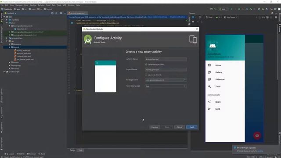Close the New Android Activity dialog
The width and height of the screenshot is (281, 158).
point(197,29)
